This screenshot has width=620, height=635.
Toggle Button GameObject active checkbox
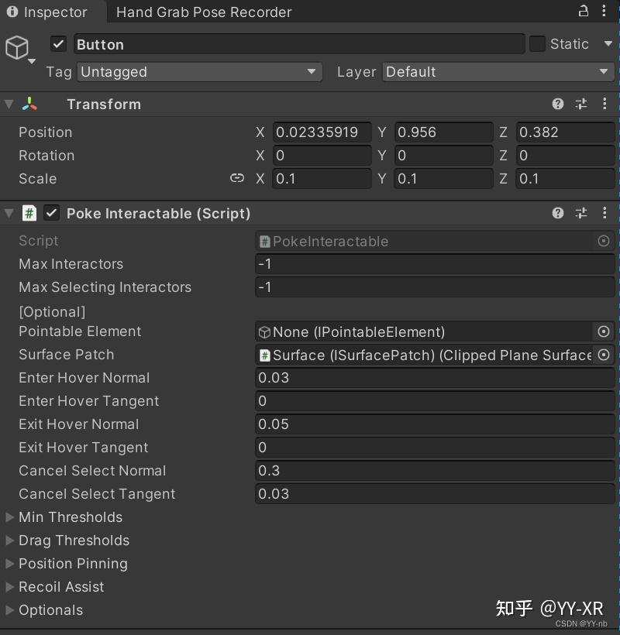tap(58, 43)
